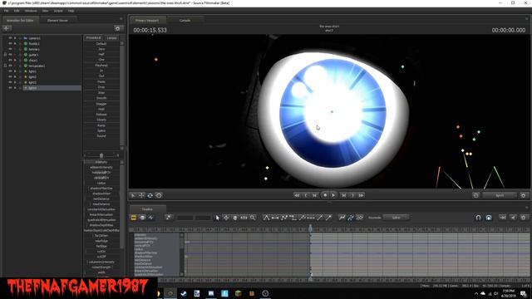Viewport: 532px width, 299px height.
Task: Step back one frame
Action: [x=315, y=195]
